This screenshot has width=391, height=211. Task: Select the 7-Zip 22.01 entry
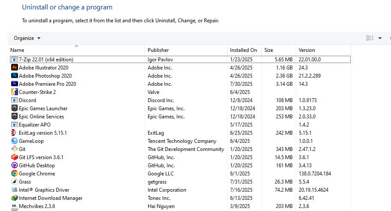pyautogui.click(x=46, y=59)
